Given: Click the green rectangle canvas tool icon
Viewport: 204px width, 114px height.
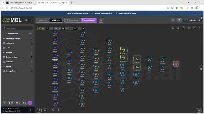Looking at the screenshot, I should click(39, 28).
